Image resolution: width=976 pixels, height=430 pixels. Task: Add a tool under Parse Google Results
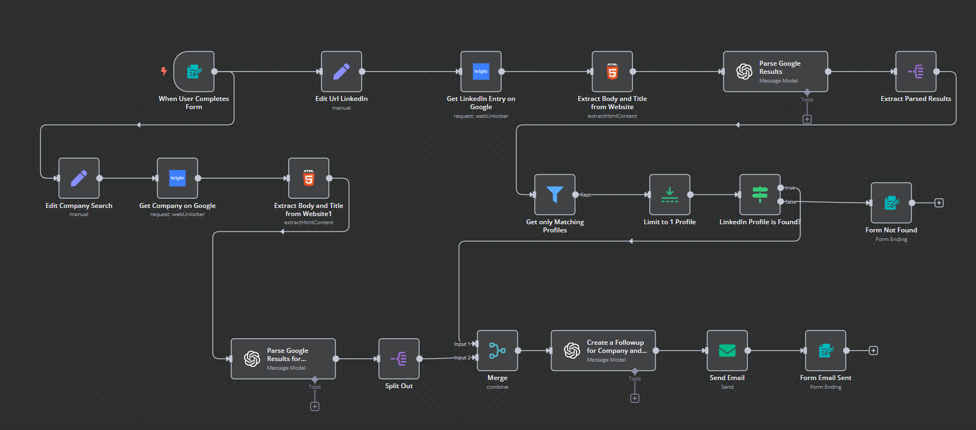coord(807,119)
